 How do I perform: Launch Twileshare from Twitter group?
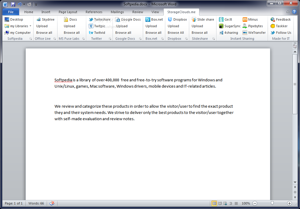pos(99,19)
